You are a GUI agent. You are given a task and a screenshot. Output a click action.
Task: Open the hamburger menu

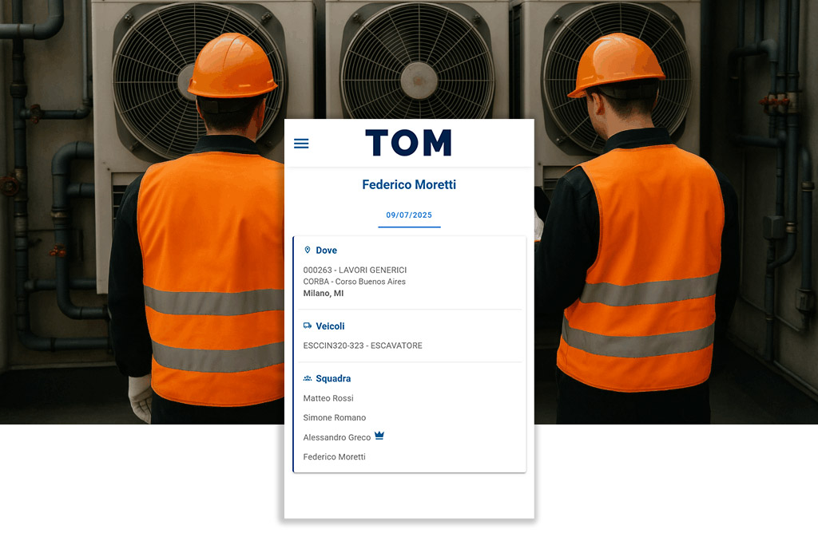click(301, 144)
